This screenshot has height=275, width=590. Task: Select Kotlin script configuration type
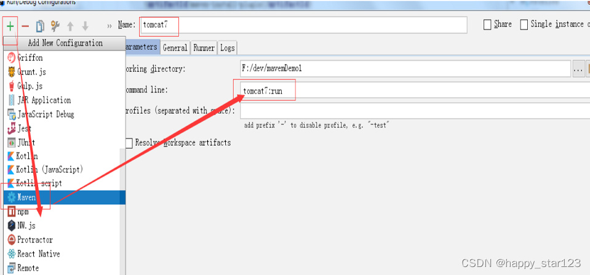[x=62, y=183]
